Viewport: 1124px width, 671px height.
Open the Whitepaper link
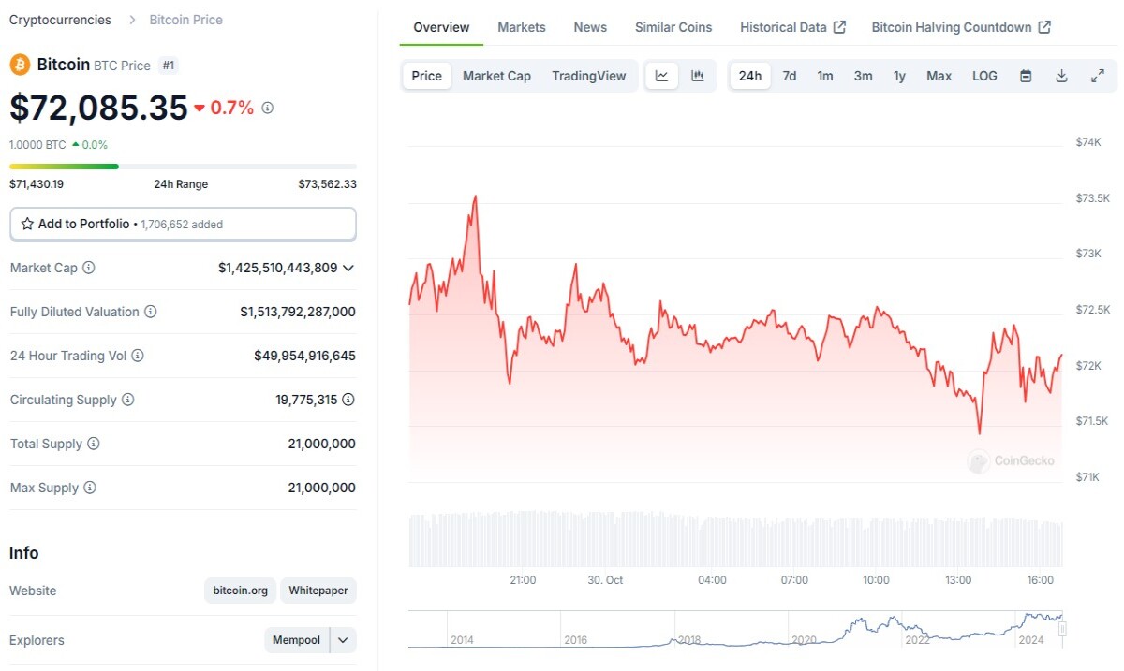[318, 591]
